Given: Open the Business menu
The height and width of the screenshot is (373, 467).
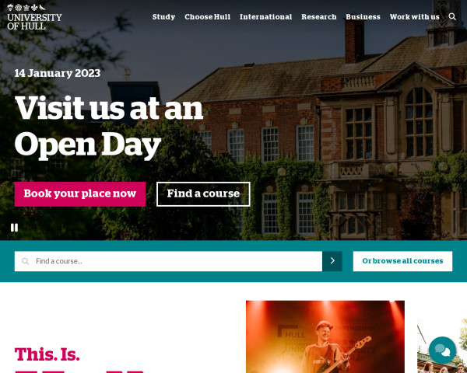Looking at the screenshot, I should tap(363, 17).
